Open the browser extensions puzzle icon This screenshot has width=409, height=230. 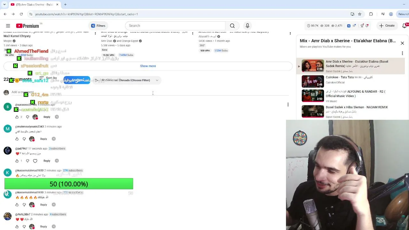[x=371, y=14]
